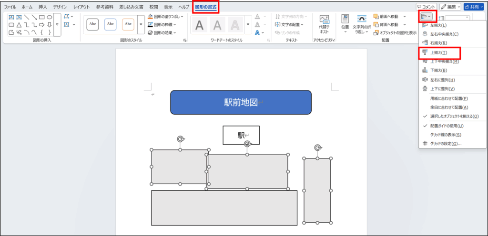
Task: Click the 共有 (share) button
Action: tap(476, 7)
